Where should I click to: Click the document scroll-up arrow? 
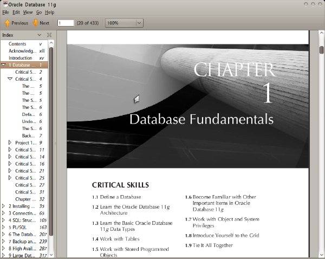click(x=321, y=33)
